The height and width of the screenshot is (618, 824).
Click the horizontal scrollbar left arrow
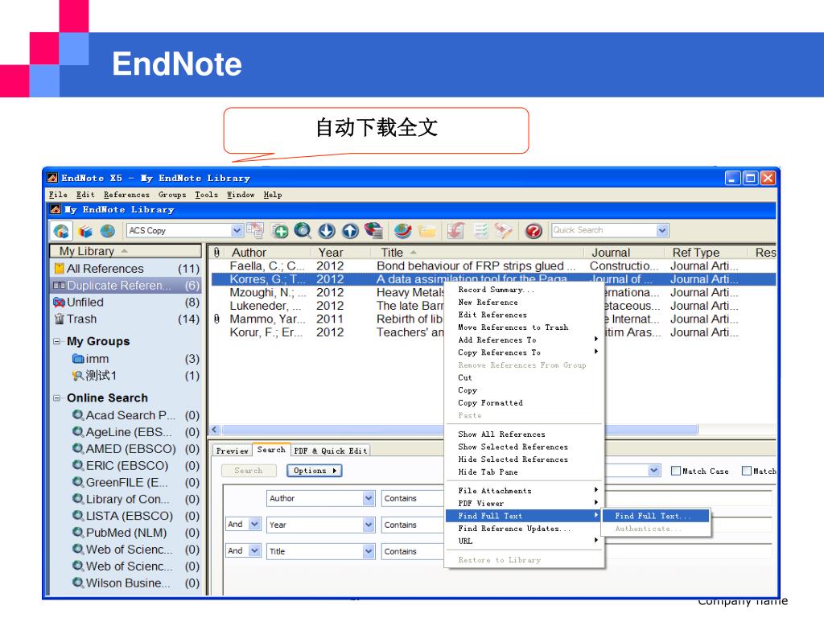point(215,430)
